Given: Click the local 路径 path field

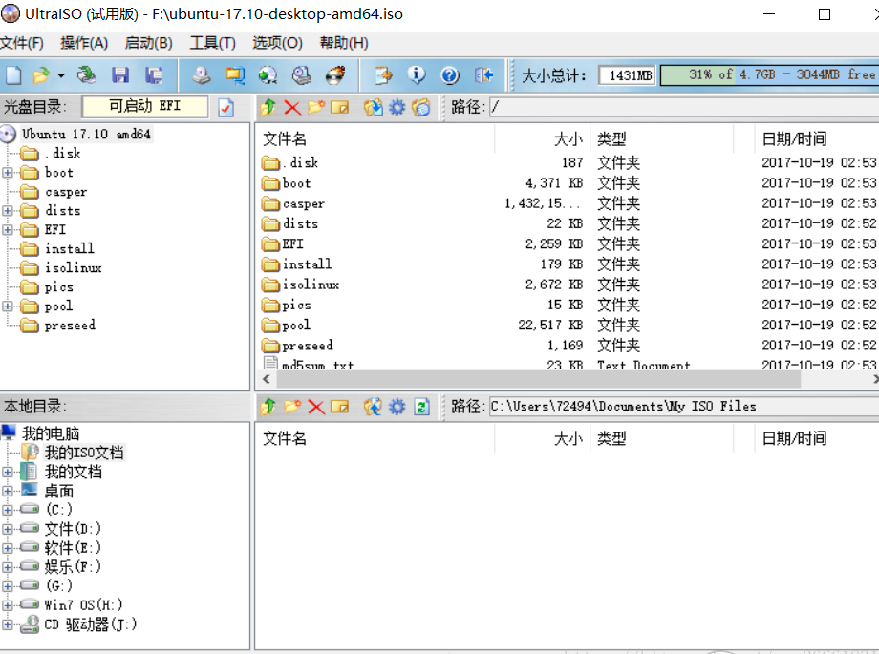Looking at the screenshot, I should coord(684,407).
